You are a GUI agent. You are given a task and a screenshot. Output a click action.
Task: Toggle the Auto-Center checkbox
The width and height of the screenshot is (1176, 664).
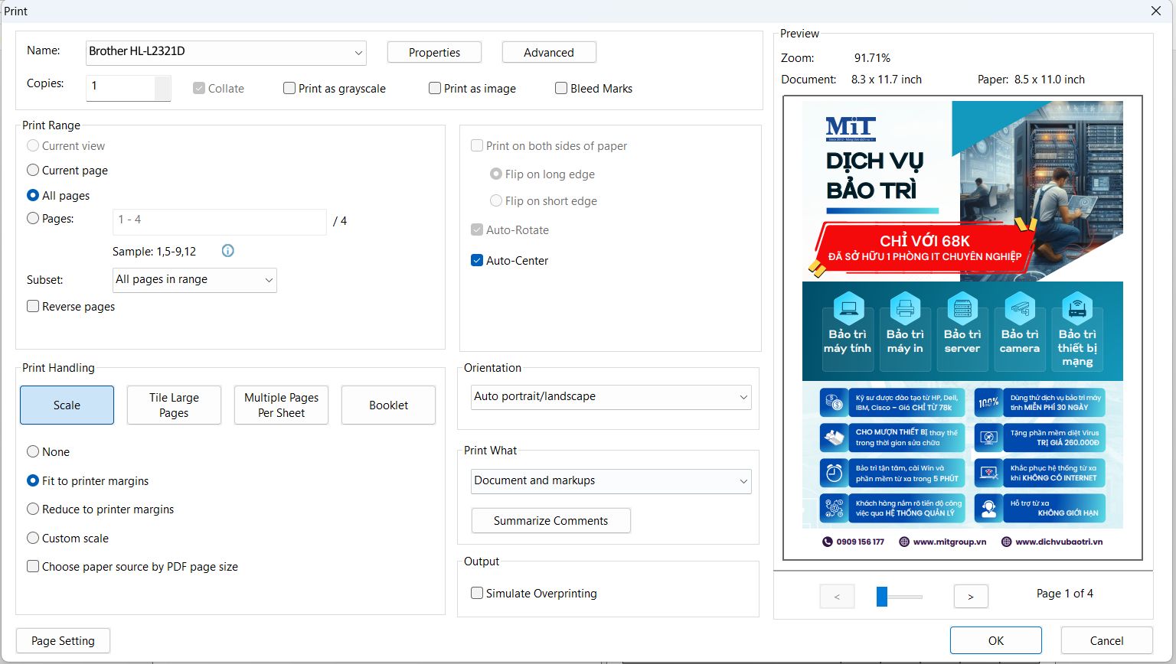click(x=477, y=261)
